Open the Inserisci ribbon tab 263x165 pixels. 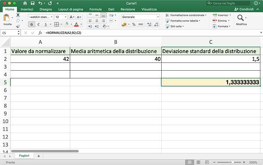pyautogui.click(x=27, y=9)
